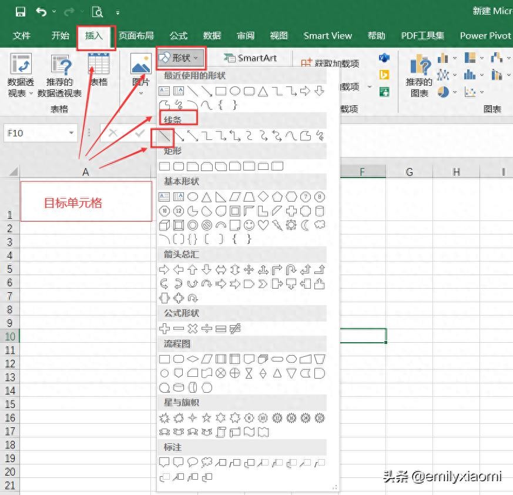Select the five-point star in 星与旗帜
This screenshot has height=495, width=513.
206,418
